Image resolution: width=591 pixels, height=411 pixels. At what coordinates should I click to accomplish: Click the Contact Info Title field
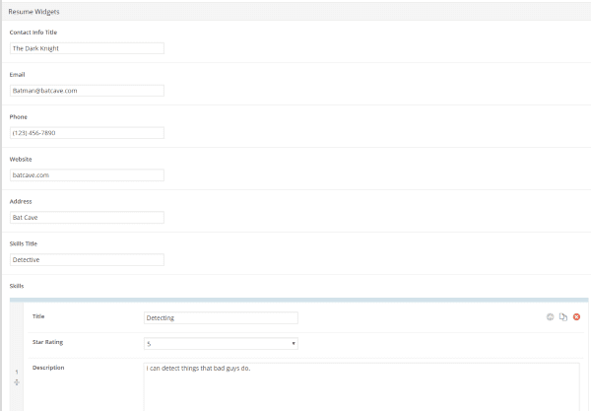click(x=87, y=47)
